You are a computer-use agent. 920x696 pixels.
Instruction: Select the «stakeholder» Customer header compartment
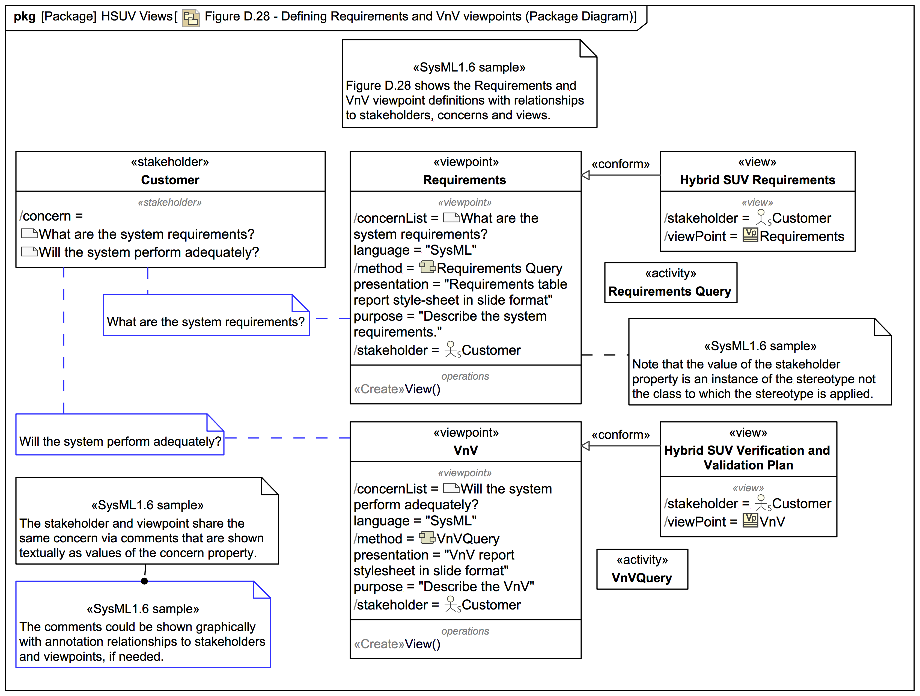click(171, 171)
